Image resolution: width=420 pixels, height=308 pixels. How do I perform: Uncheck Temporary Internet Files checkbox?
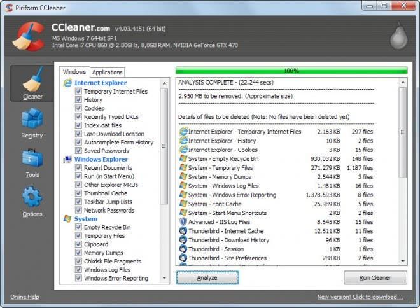coord(78,92)
